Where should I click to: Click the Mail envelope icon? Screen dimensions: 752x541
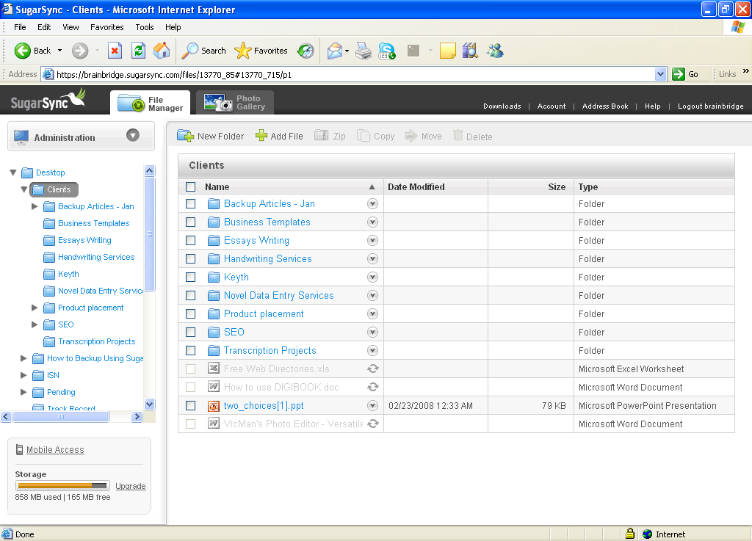[335, 51]
